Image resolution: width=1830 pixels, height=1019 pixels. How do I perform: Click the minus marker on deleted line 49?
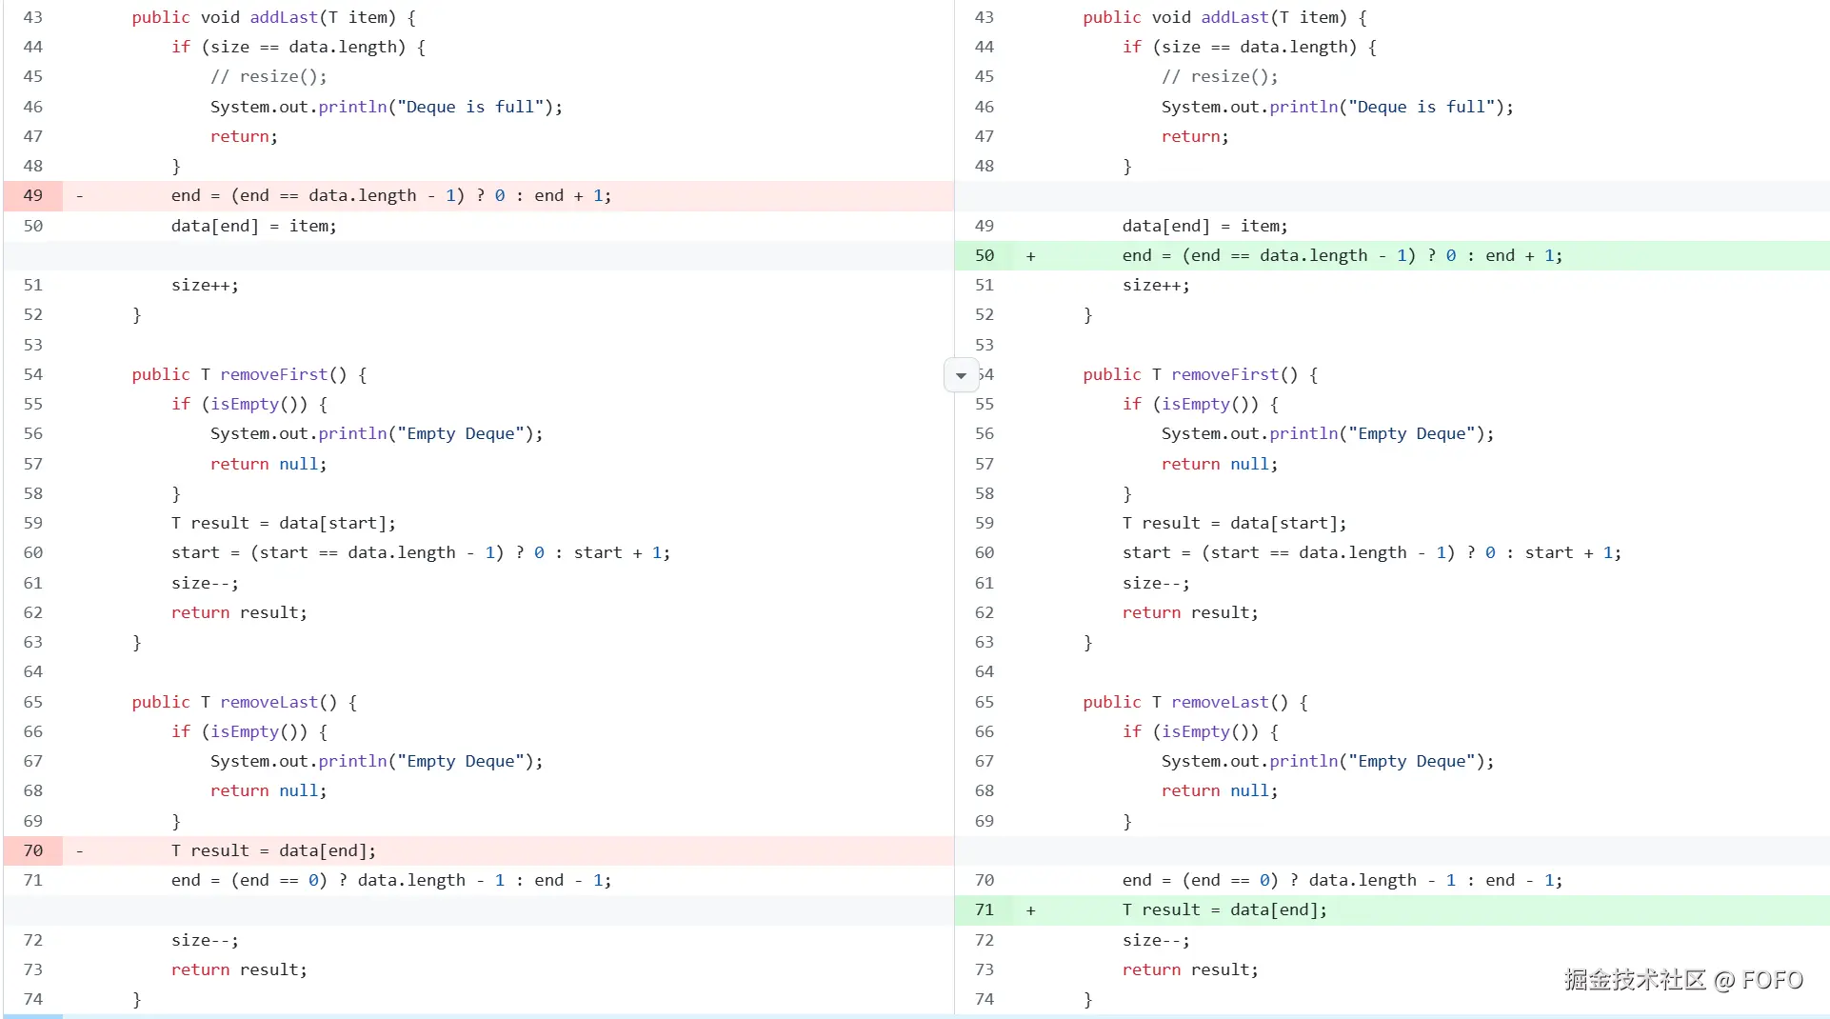[x=80, y=196]
